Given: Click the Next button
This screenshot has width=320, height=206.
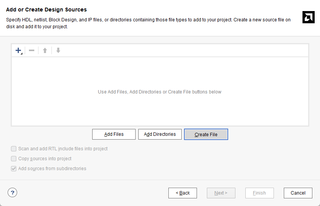Looking at the screenshot, I should [221, 193].
